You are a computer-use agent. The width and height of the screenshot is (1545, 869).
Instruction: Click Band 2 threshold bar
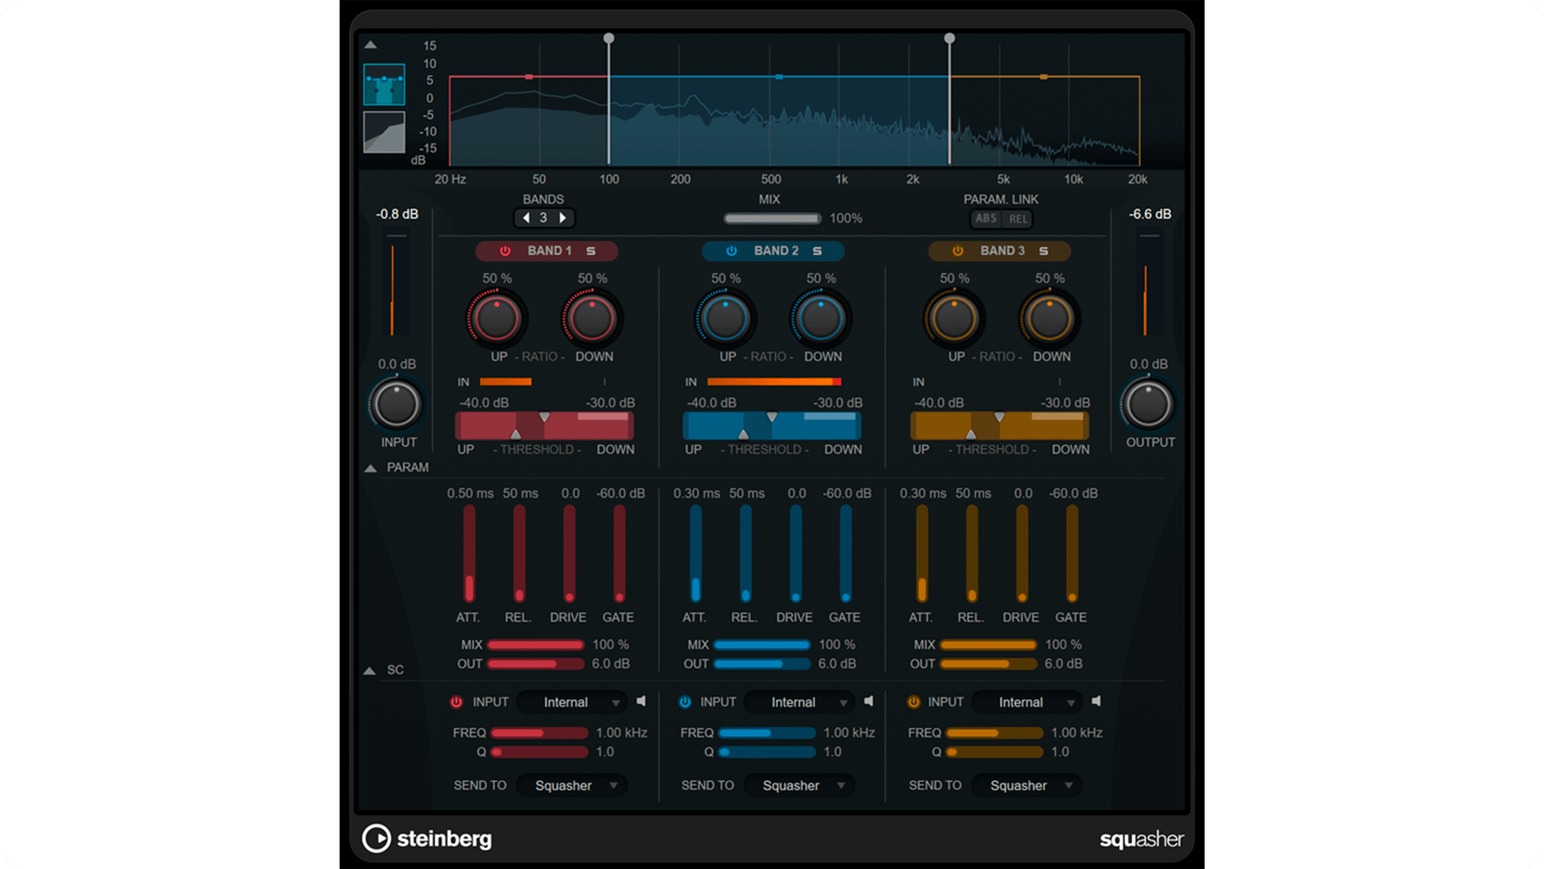coord(772,426)
